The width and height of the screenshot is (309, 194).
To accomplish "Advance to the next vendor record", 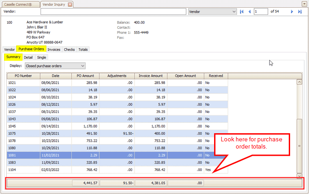I will point(292,11).
